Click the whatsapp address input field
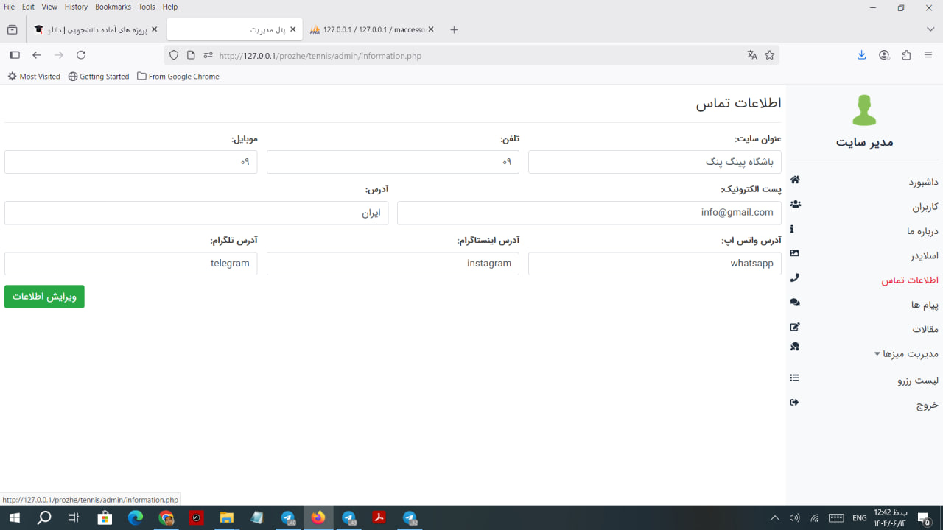This screenshot has width=943, height=530. tap(654, 264)
